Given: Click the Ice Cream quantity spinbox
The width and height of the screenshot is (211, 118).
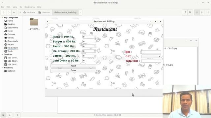Looking at the screenshot, I should [x=89, y=51].
